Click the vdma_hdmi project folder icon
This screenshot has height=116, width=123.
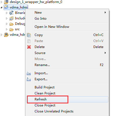[6, 7]
